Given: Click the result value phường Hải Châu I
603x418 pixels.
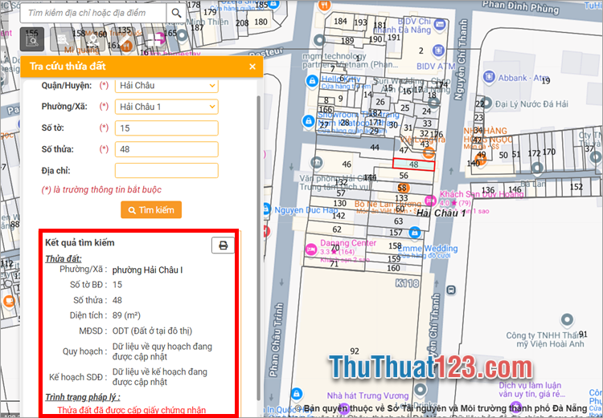Looking at the screenshot, I should tap(147, 270).
